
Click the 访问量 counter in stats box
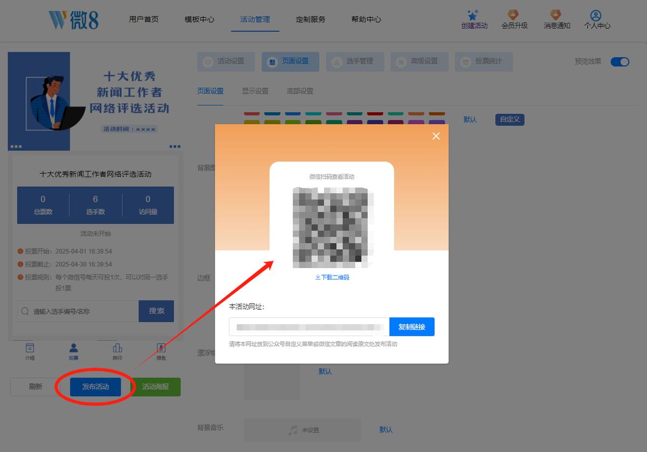pos(148,205)
